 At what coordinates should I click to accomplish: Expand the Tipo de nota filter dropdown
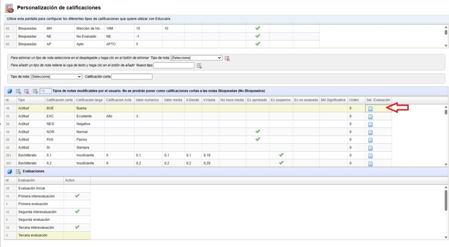(56, 77)
